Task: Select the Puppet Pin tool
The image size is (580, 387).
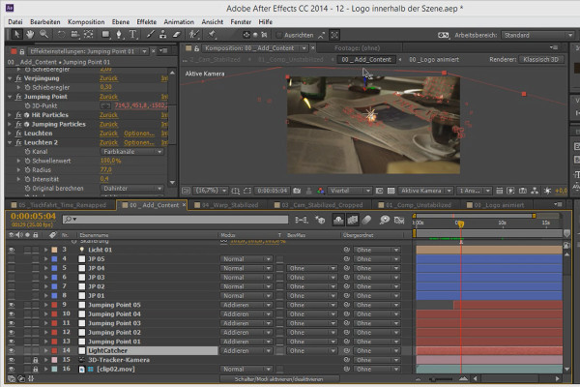Action: tap(211, 35)
